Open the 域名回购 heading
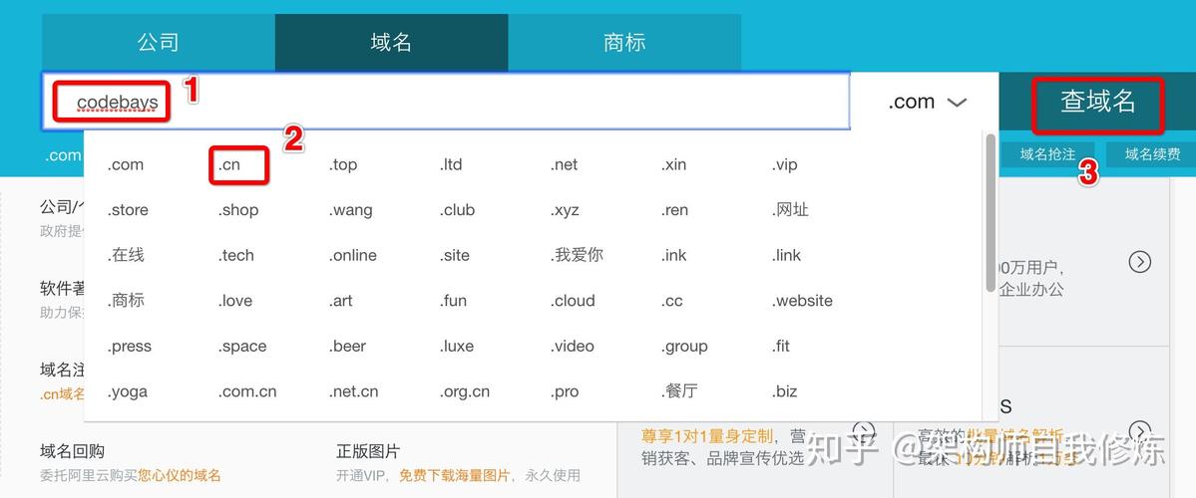The image size is (1196, 498). pos(72,451)
